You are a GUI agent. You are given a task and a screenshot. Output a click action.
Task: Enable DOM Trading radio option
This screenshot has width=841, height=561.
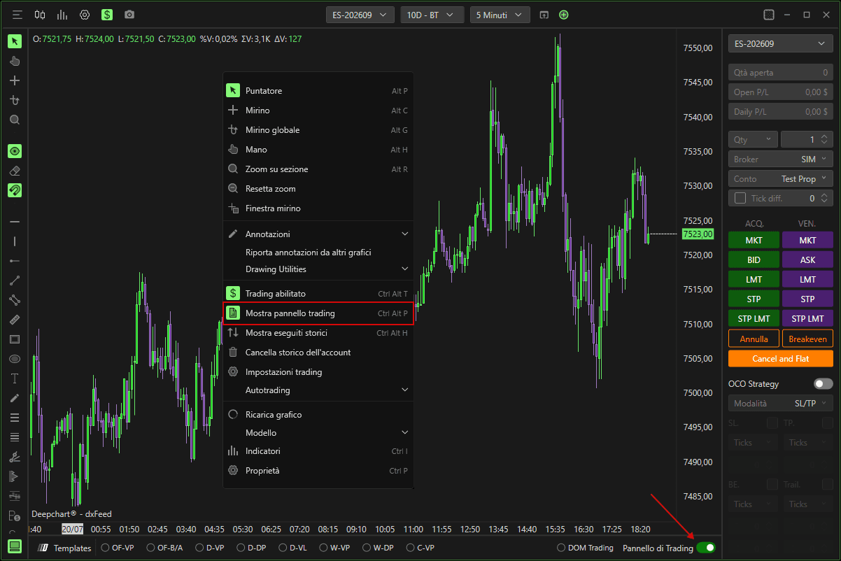coord(585,548)
